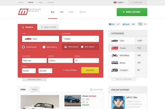Switch to the Add Listing tab
165x109 pixels.
[49, 27]
